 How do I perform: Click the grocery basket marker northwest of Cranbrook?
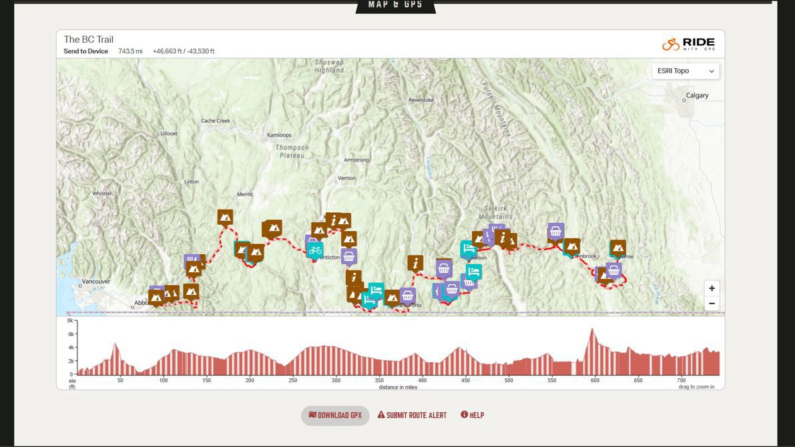pos(555,231)
